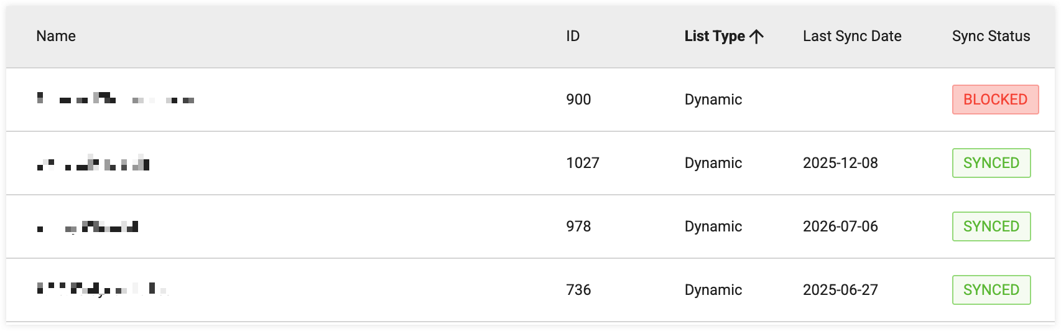
Task: Sort table by Name column
Action: (56, 36)
